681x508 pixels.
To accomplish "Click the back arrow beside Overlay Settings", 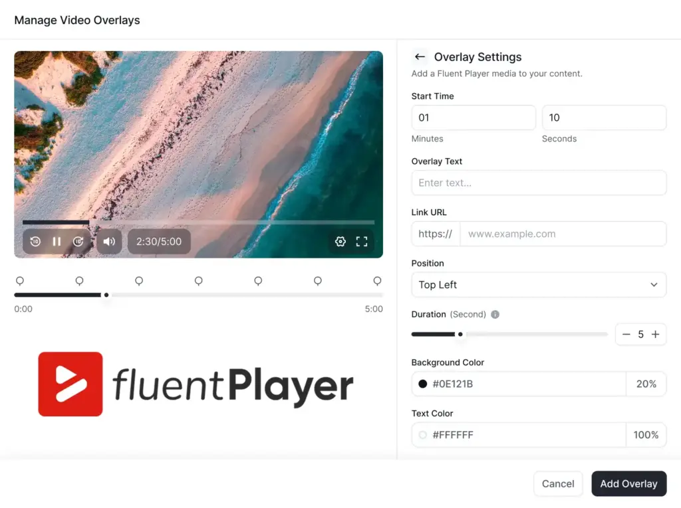I will coord(420,57).
